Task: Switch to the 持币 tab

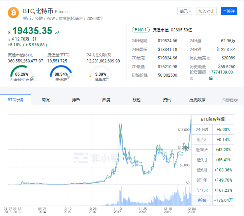Action: (x=76, y=100)
